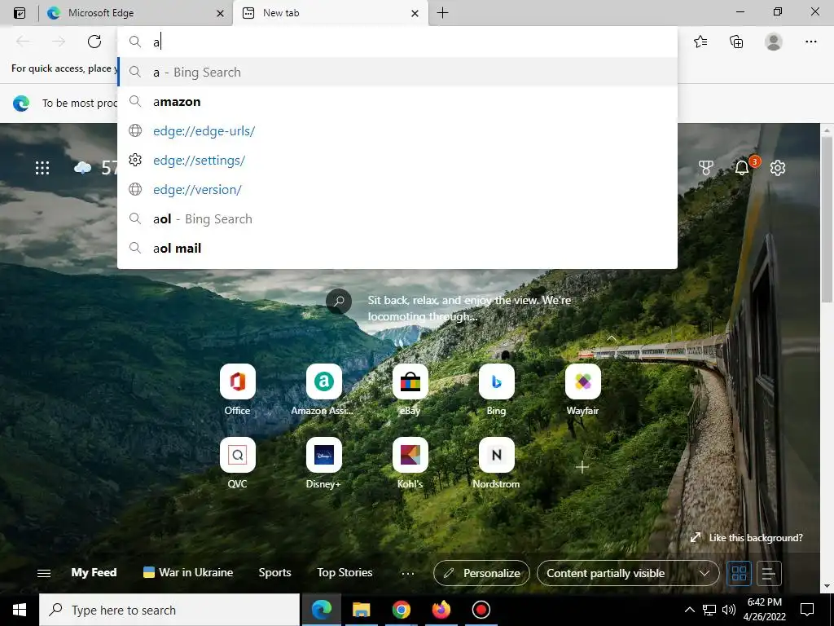The image size is (834, 626).
Task: Show hidden system tray icons
Action: [689, 610]
